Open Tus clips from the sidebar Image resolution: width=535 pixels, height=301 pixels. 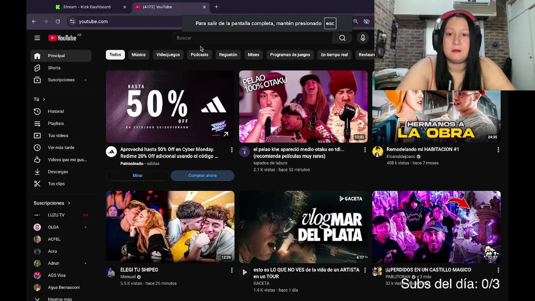pos(61,184)
